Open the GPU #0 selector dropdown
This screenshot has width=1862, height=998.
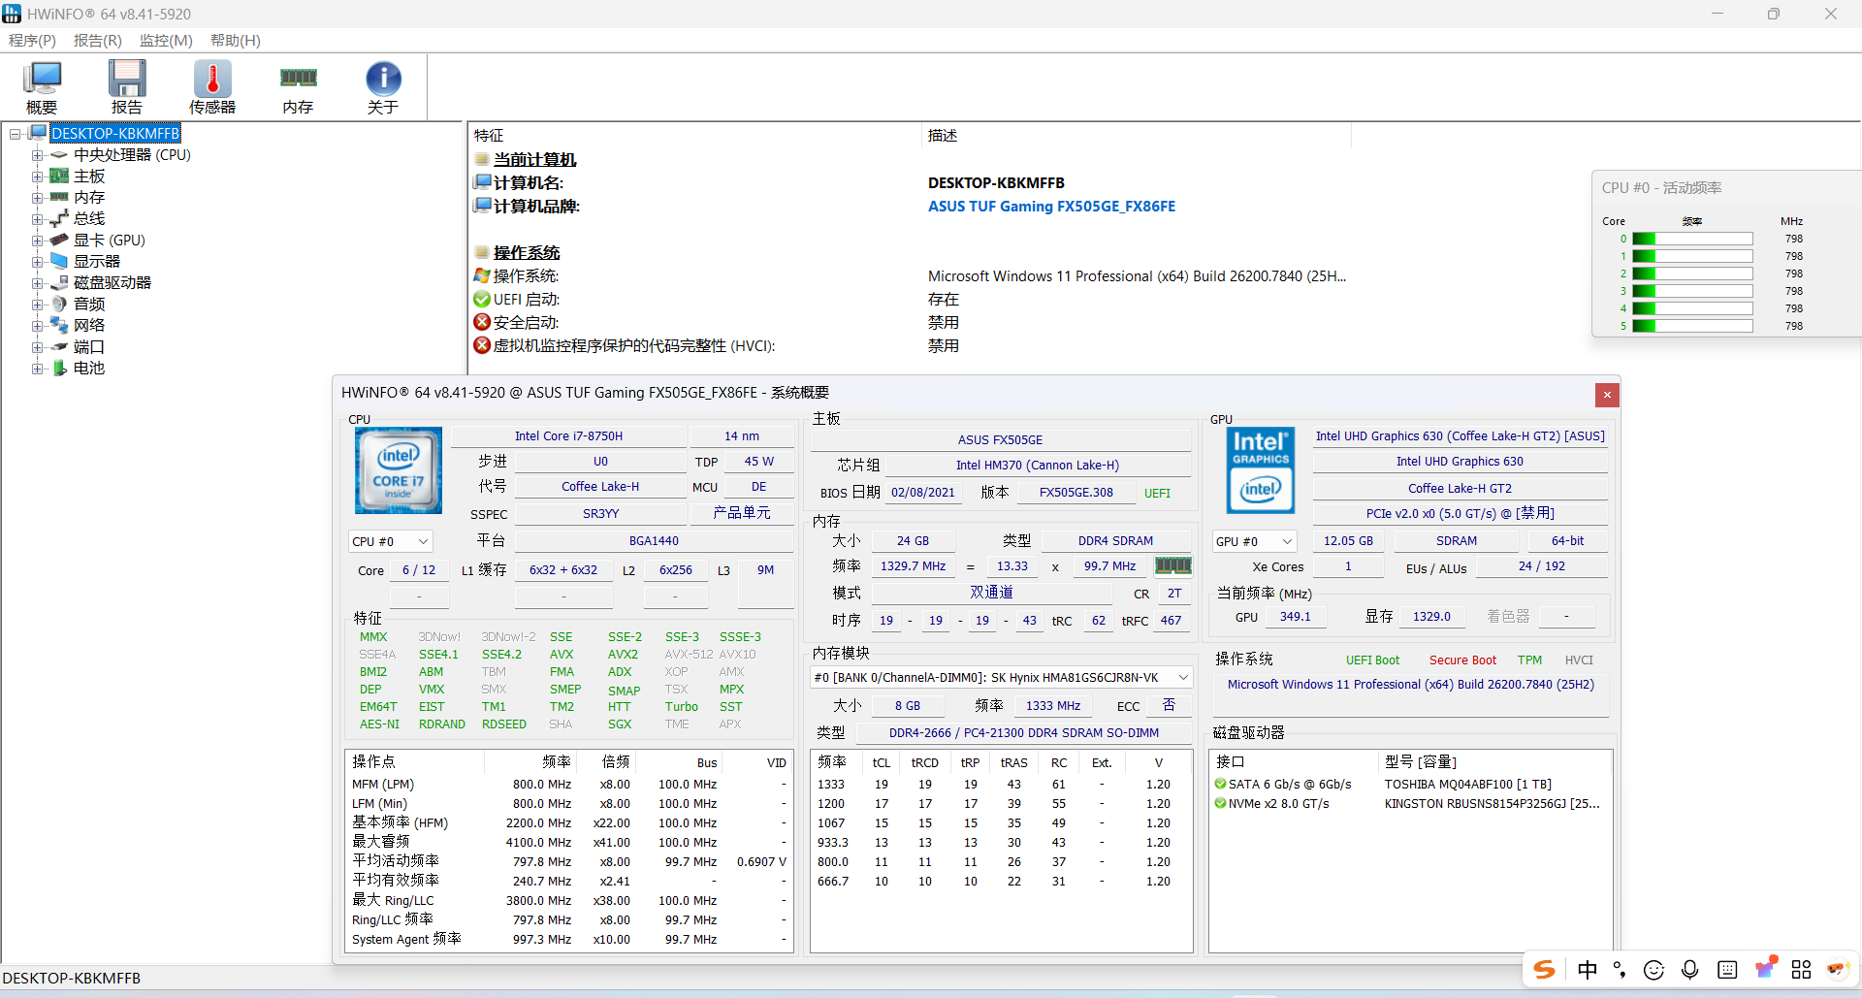(x=1253, y=541)
